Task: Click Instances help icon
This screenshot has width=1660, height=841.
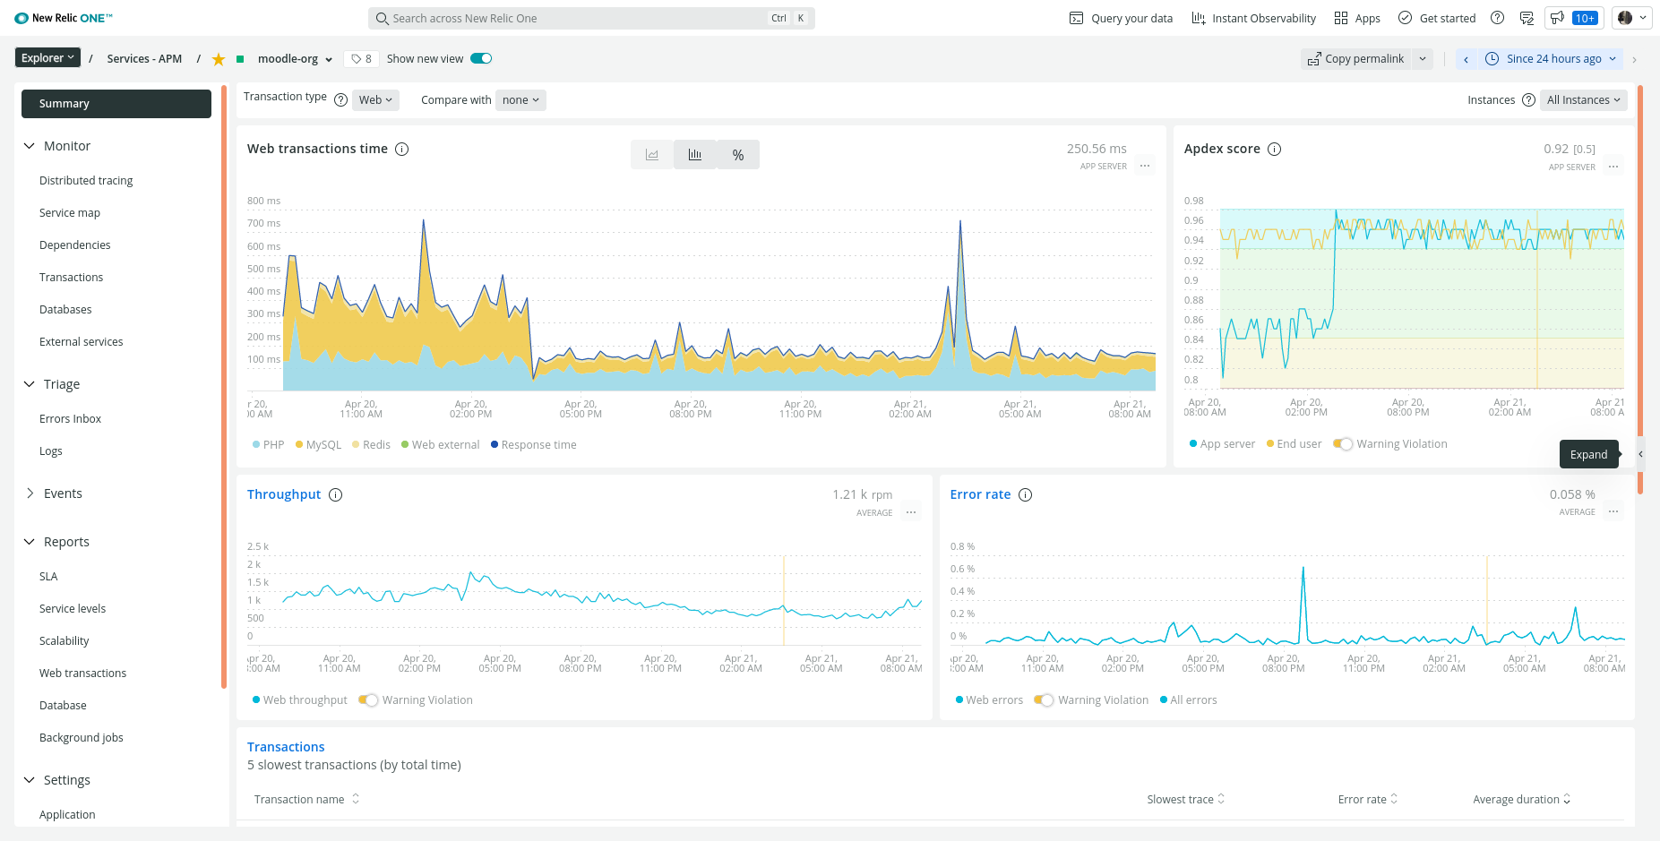Action: coord(1528,100)
